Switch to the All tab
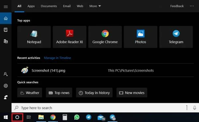This screenshot has width=199, height=122. click(x=19, y=6)
